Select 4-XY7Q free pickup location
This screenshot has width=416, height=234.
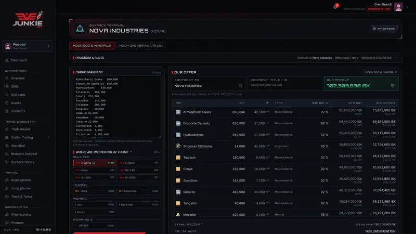(94, 163)
